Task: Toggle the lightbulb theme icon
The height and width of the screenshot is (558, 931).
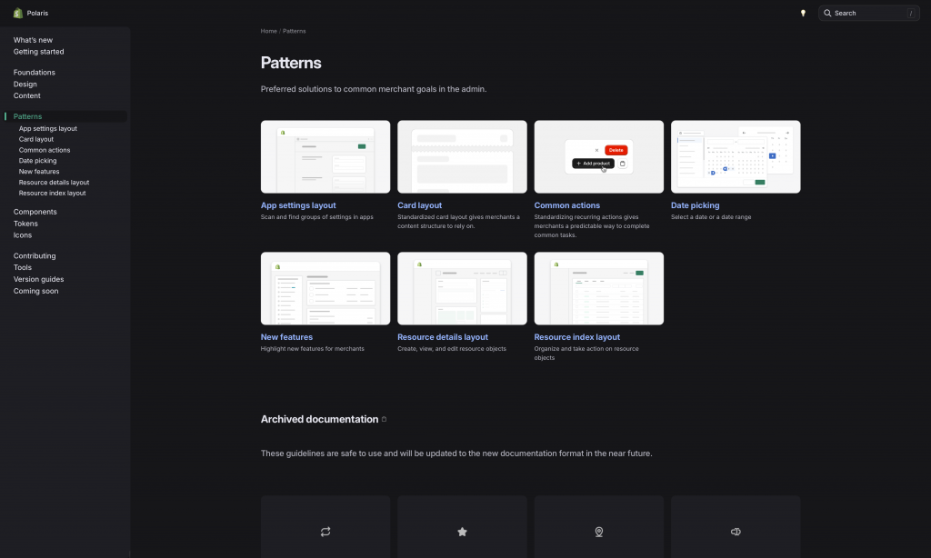Action: (803, 13)
